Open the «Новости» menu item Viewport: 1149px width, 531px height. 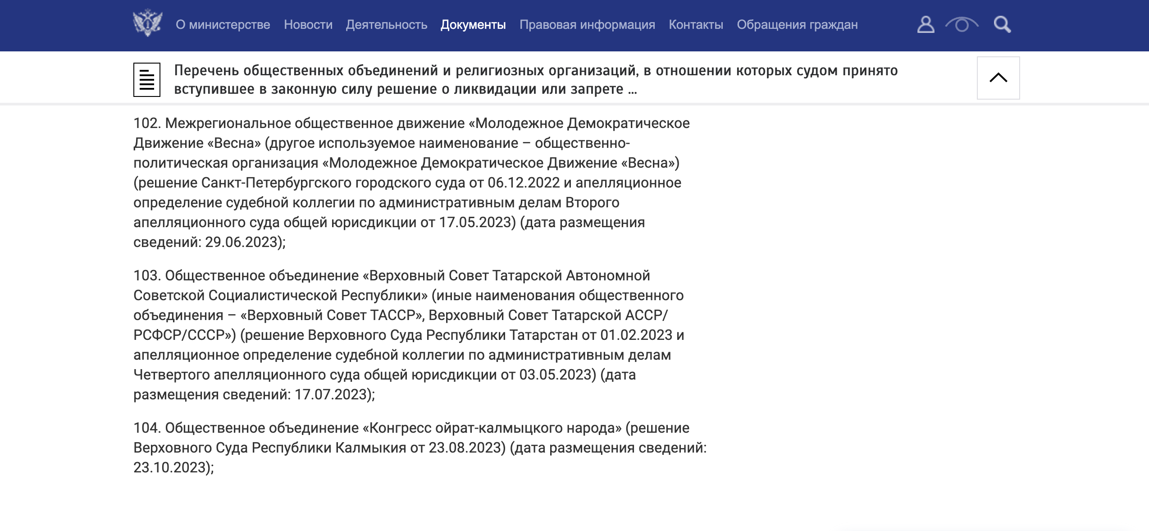tap(308, 24)
